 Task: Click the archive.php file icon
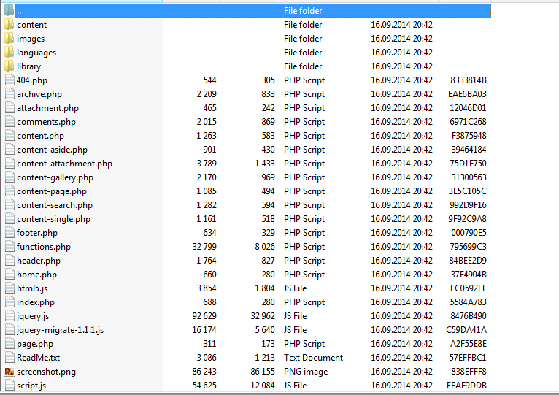(9, 94)
